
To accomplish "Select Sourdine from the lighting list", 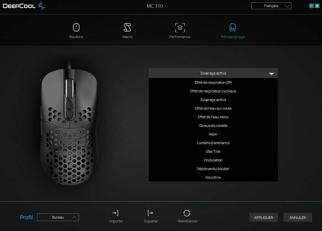I will [x=213, y=177].
